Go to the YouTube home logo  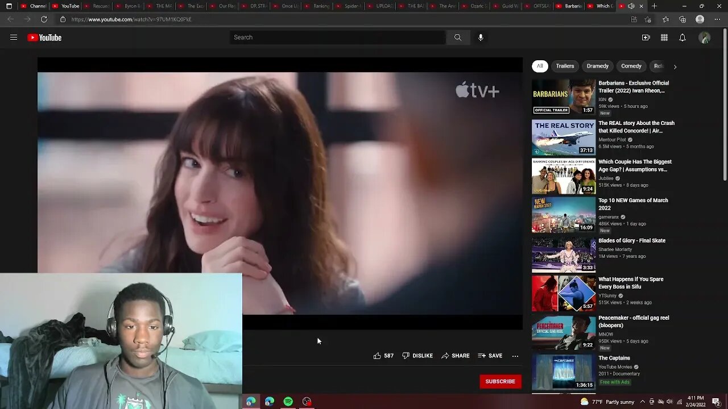click(x=44, y=37)
